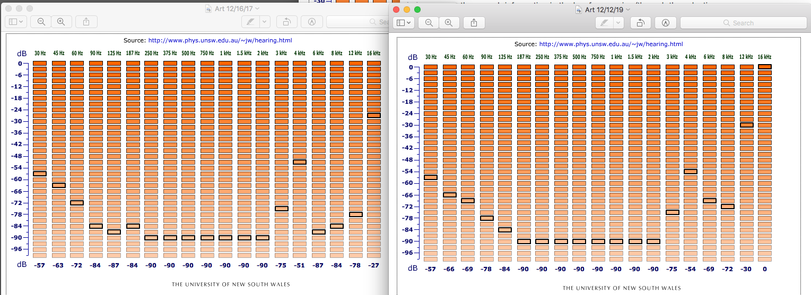Click outlined 16 kHz block at -27 in Art 12/16/17
This screenshot has width=811, height=295.
(373, 115)
